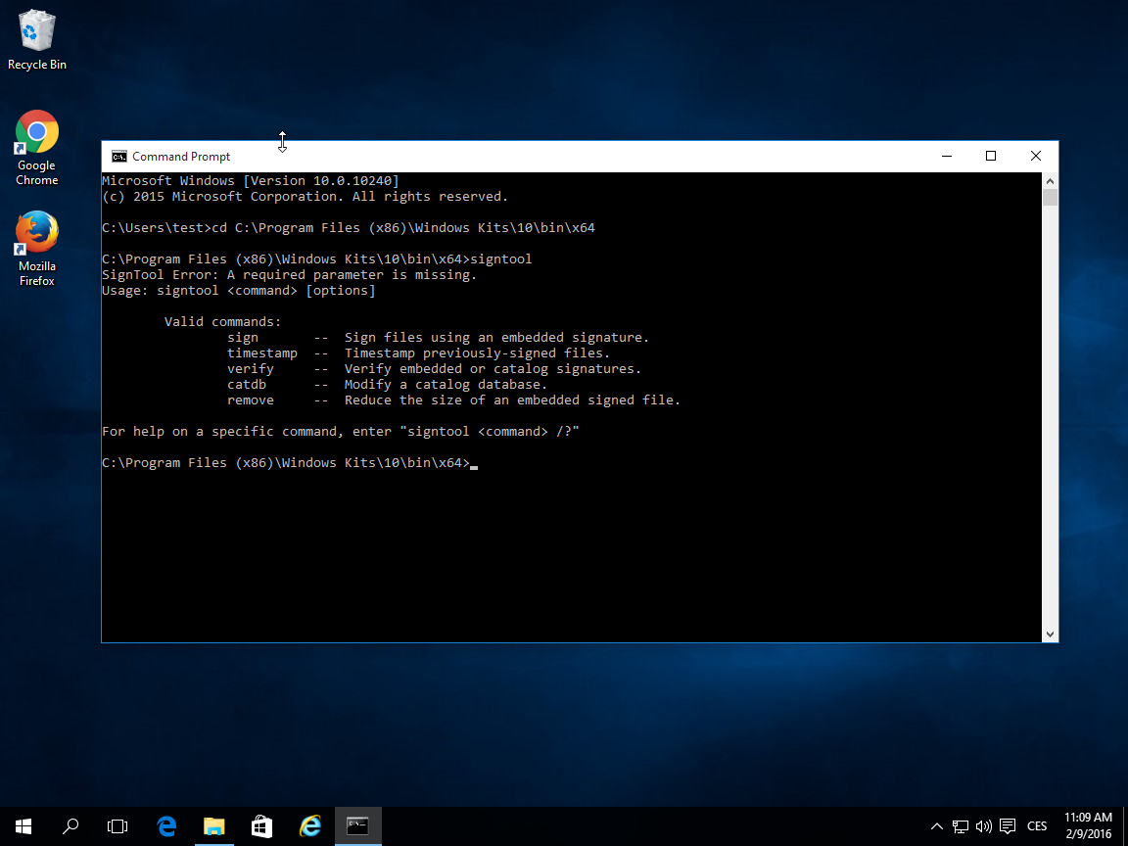The image size is (1128, 846).
Task: Open the Action Center notifications icon
Action: [1008, 826]
